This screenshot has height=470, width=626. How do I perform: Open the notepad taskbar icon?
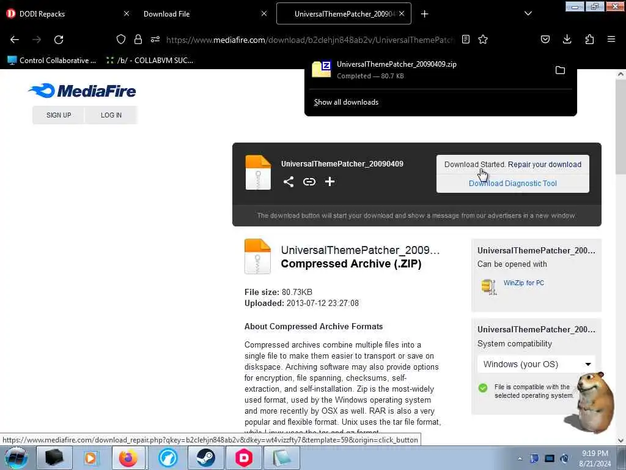click(x=282, y=458)
